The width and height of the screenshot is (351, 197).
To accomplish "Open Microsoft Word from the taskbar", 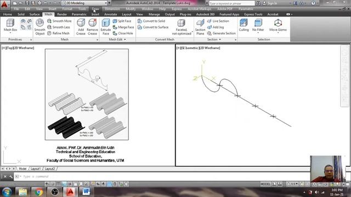I will point(86,192).
